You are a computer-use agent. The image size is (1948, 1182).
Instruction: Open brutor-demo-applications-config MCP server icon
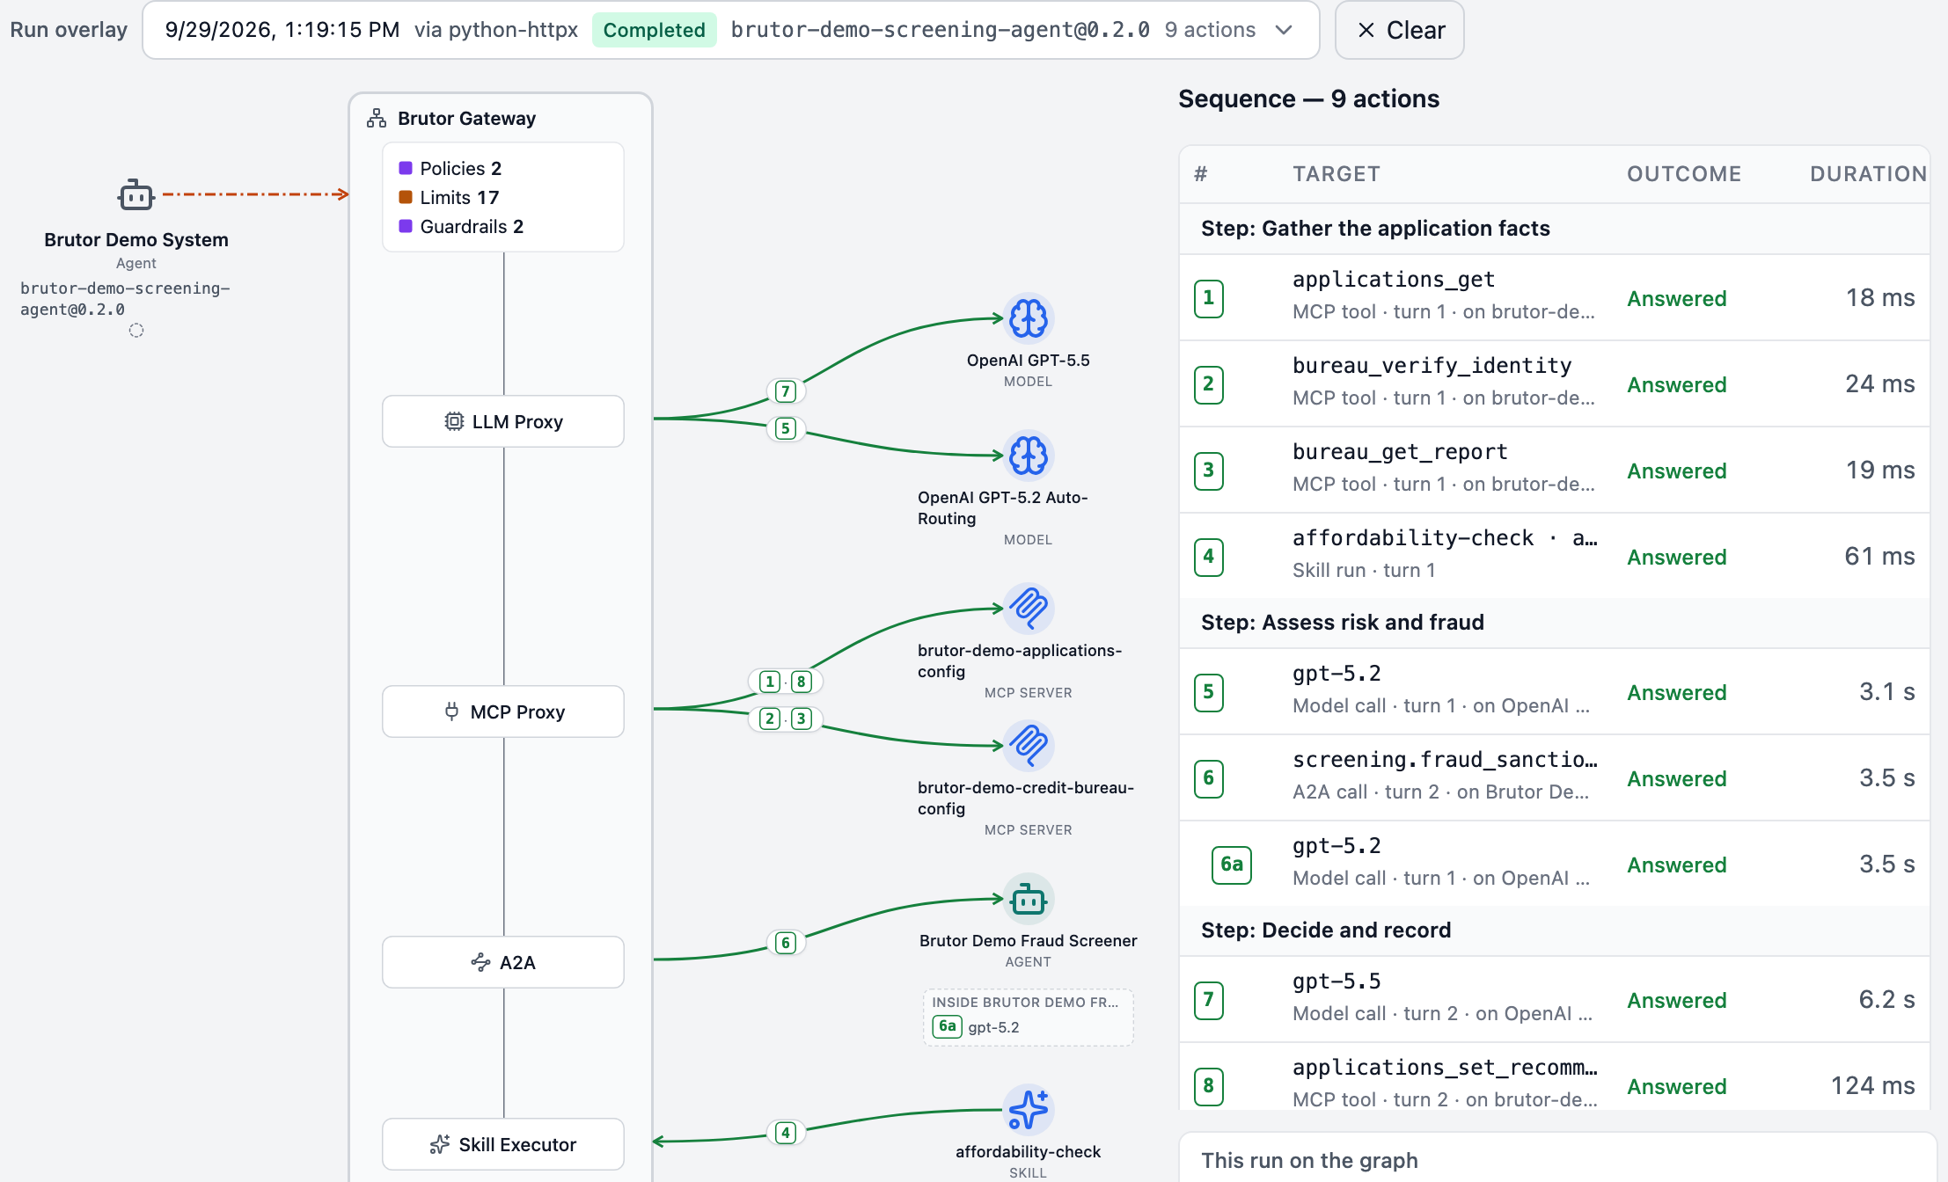[1028, 609]
